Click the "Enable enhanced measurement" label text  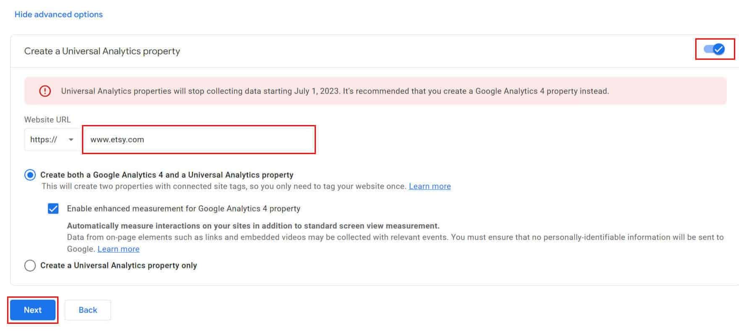[183, 208]
